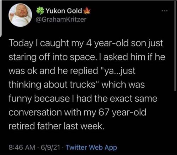Click the line "was ok and he replied"
The width and height of the screenshot is (177, 155).
[72, 71]
